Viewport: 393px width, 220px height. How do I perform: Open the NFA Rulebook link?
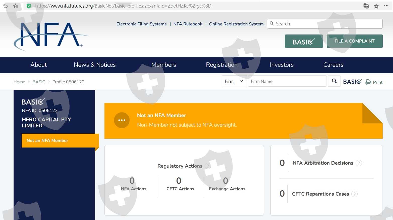[188, 24]
